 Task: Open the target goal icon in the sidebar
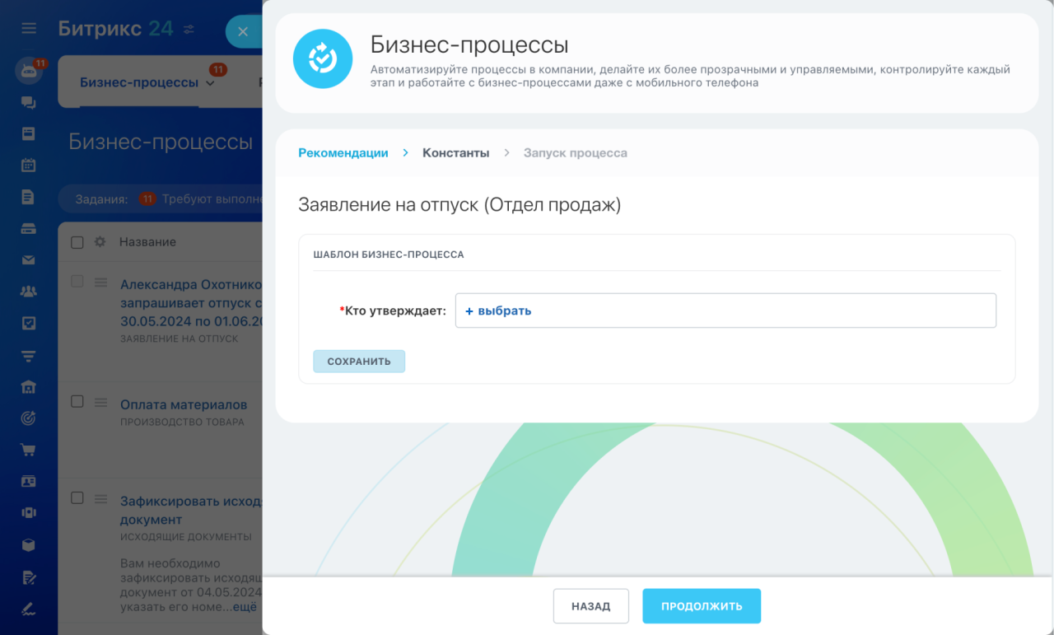(x=29, y=418)
